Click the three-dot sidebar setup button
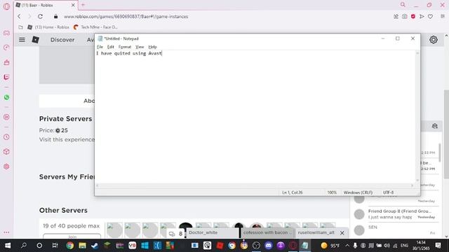Screen dimensions: 449x252 click(6, 232)
